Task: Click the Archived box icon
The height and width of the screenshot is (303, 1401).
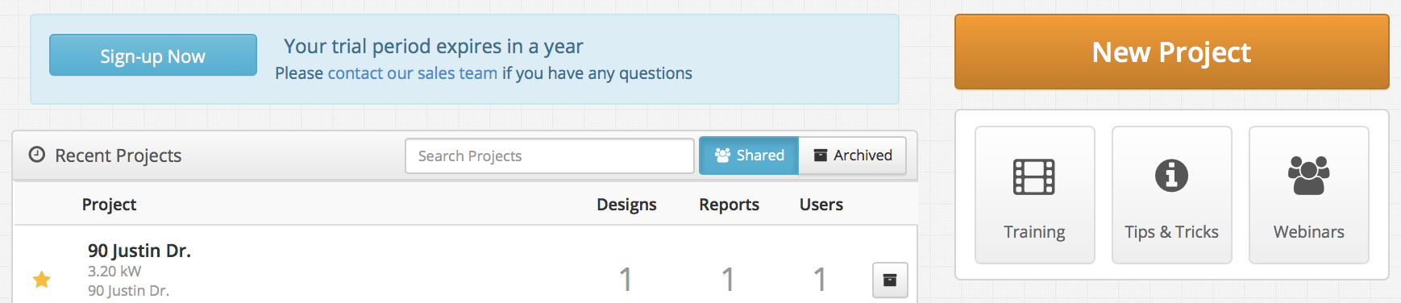Action: click(821, 156)
